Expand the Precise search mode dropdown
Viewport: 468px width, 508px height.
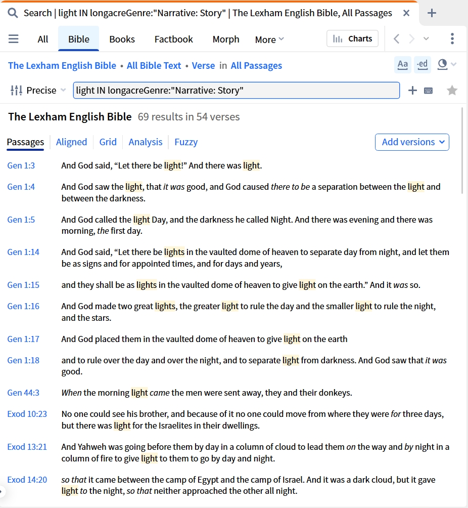tap(38, 91)
